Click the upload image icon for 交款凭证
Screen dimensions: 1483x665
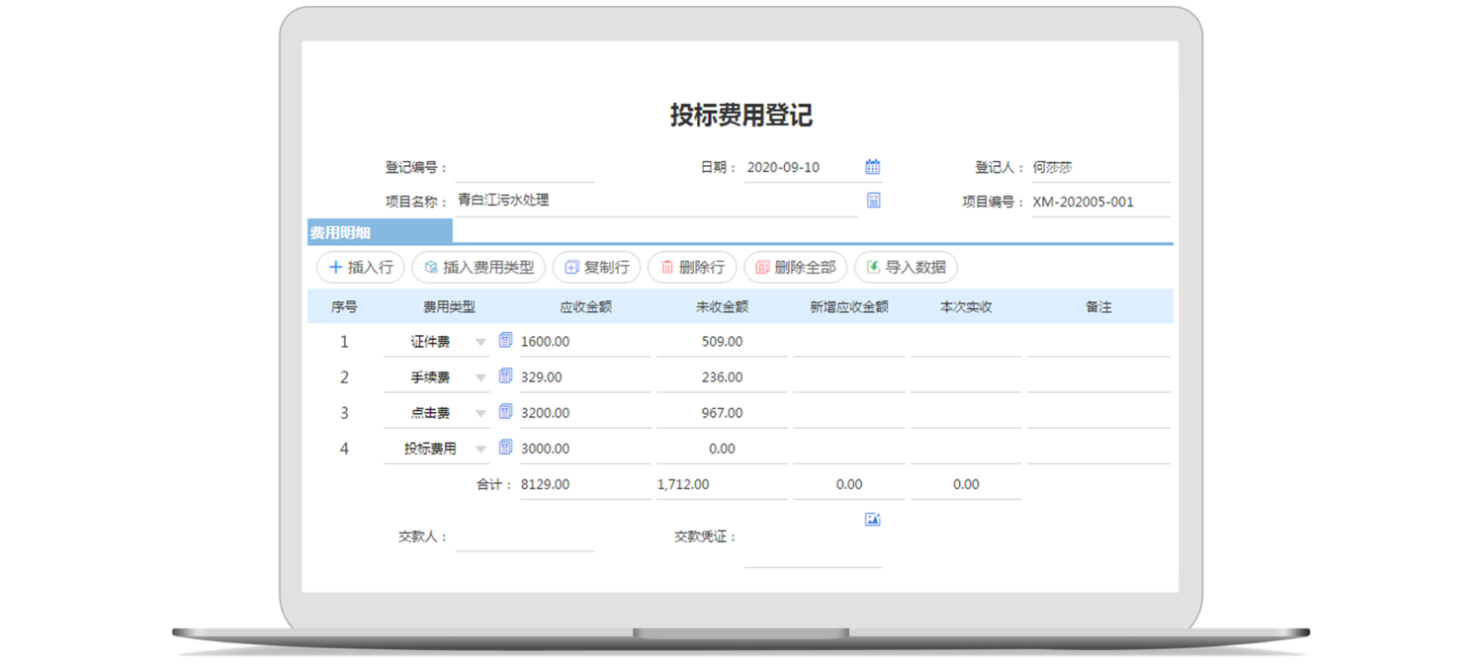point(872,519)
